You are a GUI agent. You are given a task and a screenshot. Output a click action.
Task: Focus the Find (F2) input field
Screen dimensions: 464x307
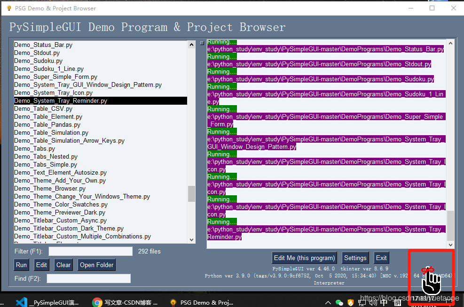point(88,278)
